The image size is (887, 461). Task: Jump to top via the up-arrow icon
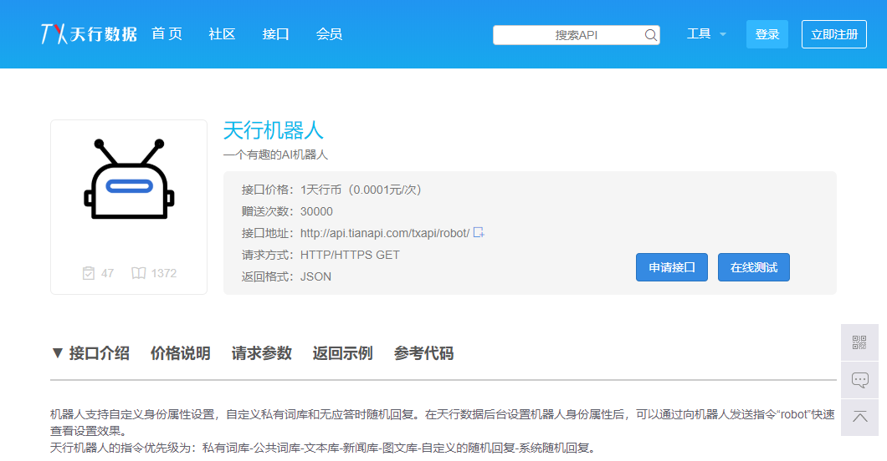tap(859, 418)
